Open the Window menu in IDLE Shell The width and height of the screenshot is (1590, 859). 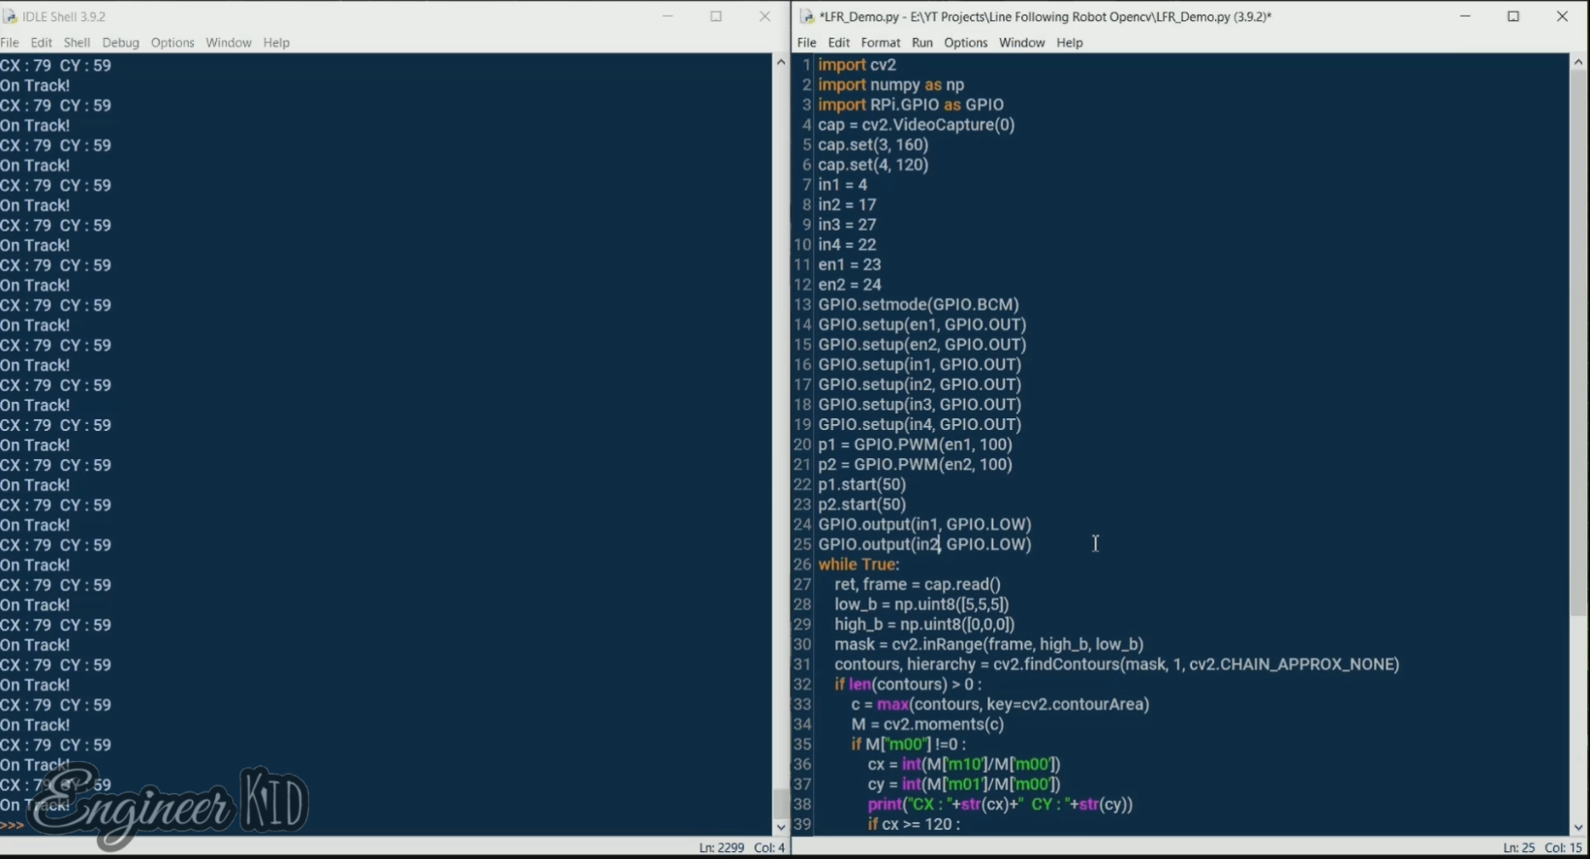pyautogui.click(x=229, y=43)
